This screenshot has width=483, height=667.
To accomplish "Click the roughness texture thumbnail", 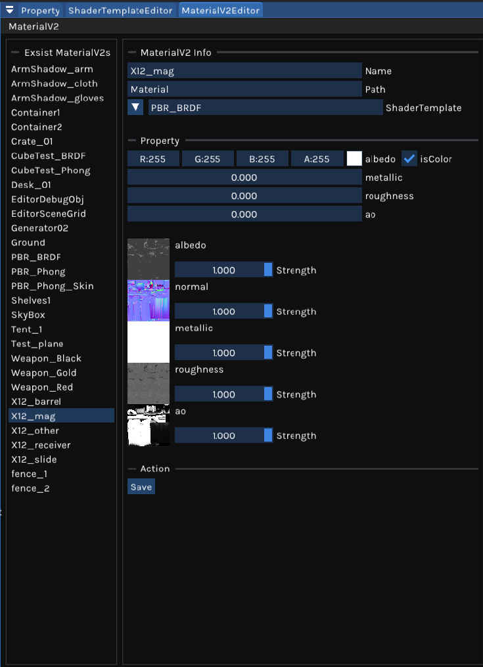I will click(149, 383).
